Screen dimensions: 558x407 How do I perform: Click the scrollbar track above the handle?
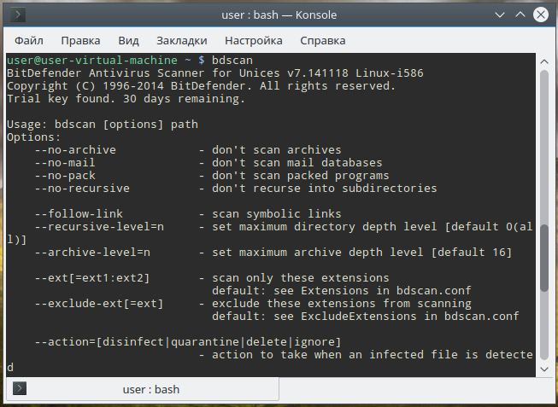[x=544, y=145]
